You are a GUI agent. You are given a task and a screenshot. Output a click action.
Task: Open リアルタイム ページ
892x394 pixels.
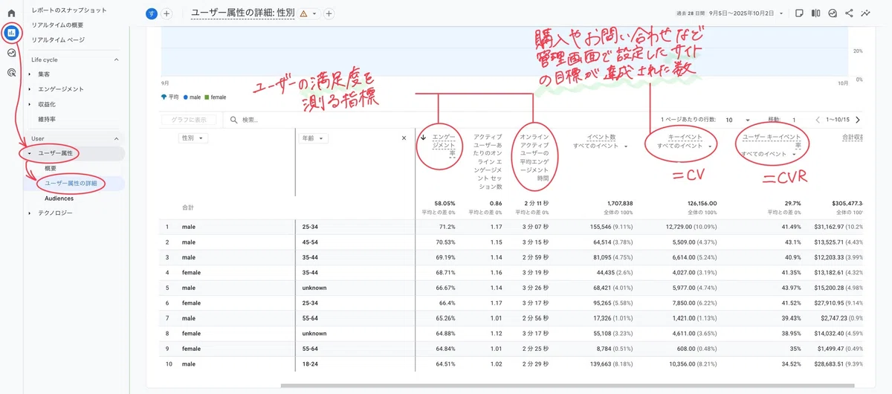point(58,39)
